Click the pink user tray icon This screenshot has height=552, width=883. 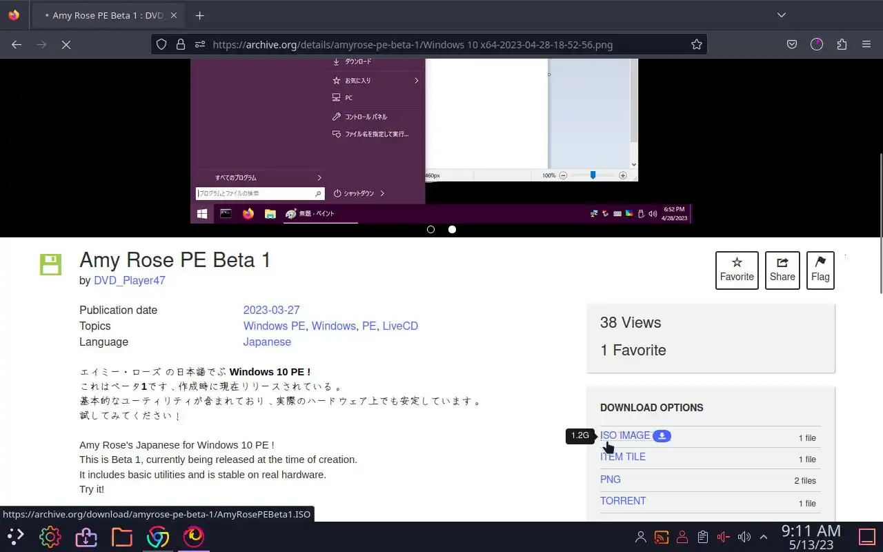coord(682,537)
